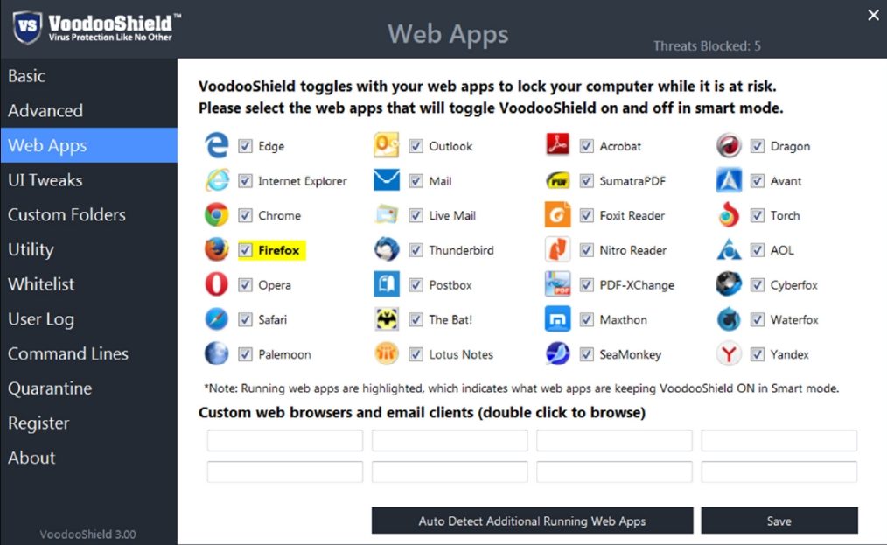Click the Nitro Reader icon

558,249
